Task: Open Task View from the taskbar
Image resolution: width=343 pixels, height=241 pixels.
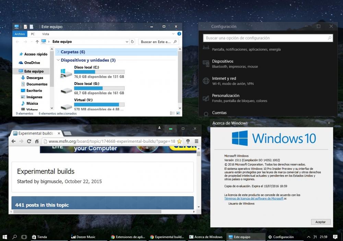Action: [24, 237]
